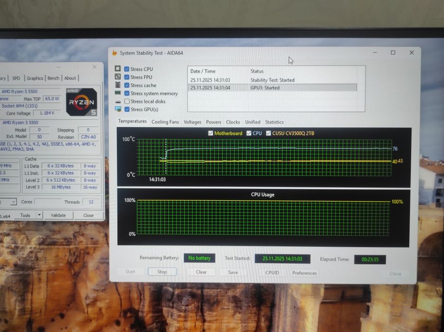The width and height of the screenshot is (444, 332).
Task: Select the 'Stability Test: Started' log row
Action: pos(272,80)
